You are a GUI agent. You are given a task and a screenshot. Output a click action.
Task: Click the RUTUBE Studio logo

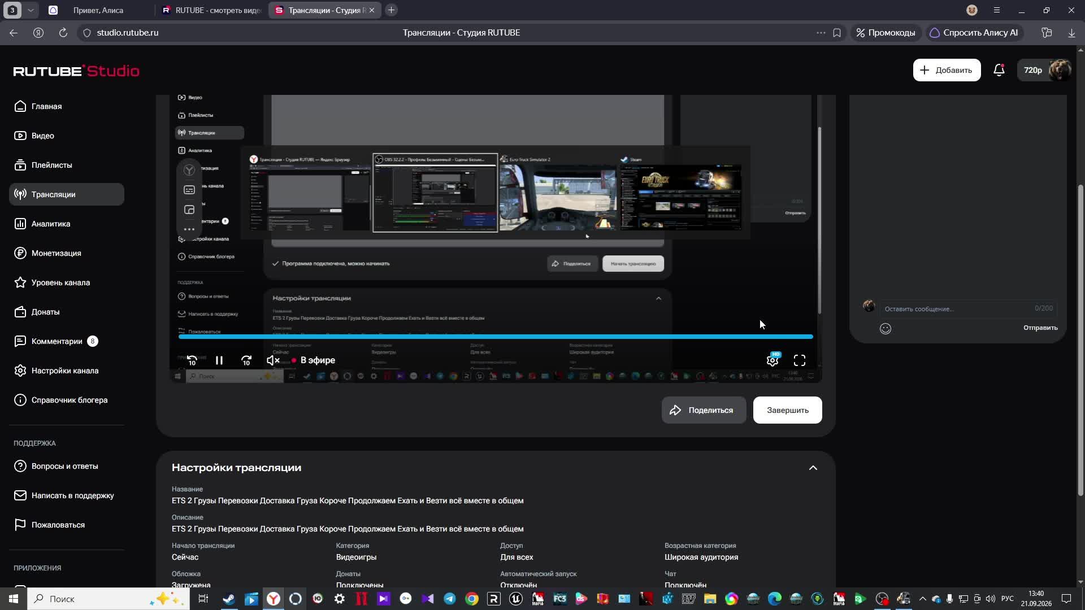(x=76, y=71)
